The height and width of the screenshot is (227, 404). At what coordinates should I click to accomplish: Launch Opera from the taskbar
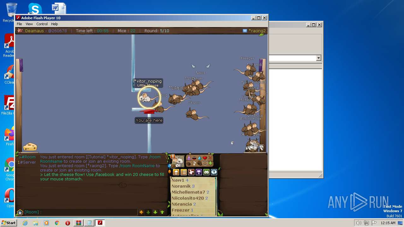(x=68, y=223)
